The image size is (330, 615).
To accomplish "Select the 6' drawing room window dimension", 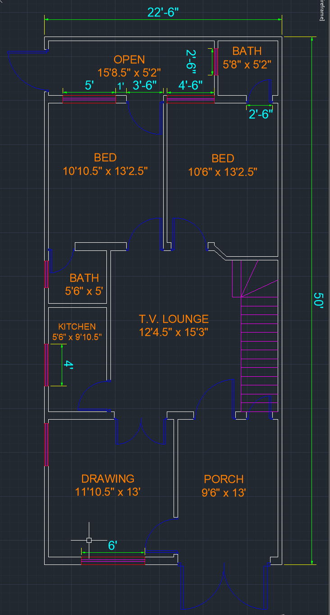I will pos(113,546).
